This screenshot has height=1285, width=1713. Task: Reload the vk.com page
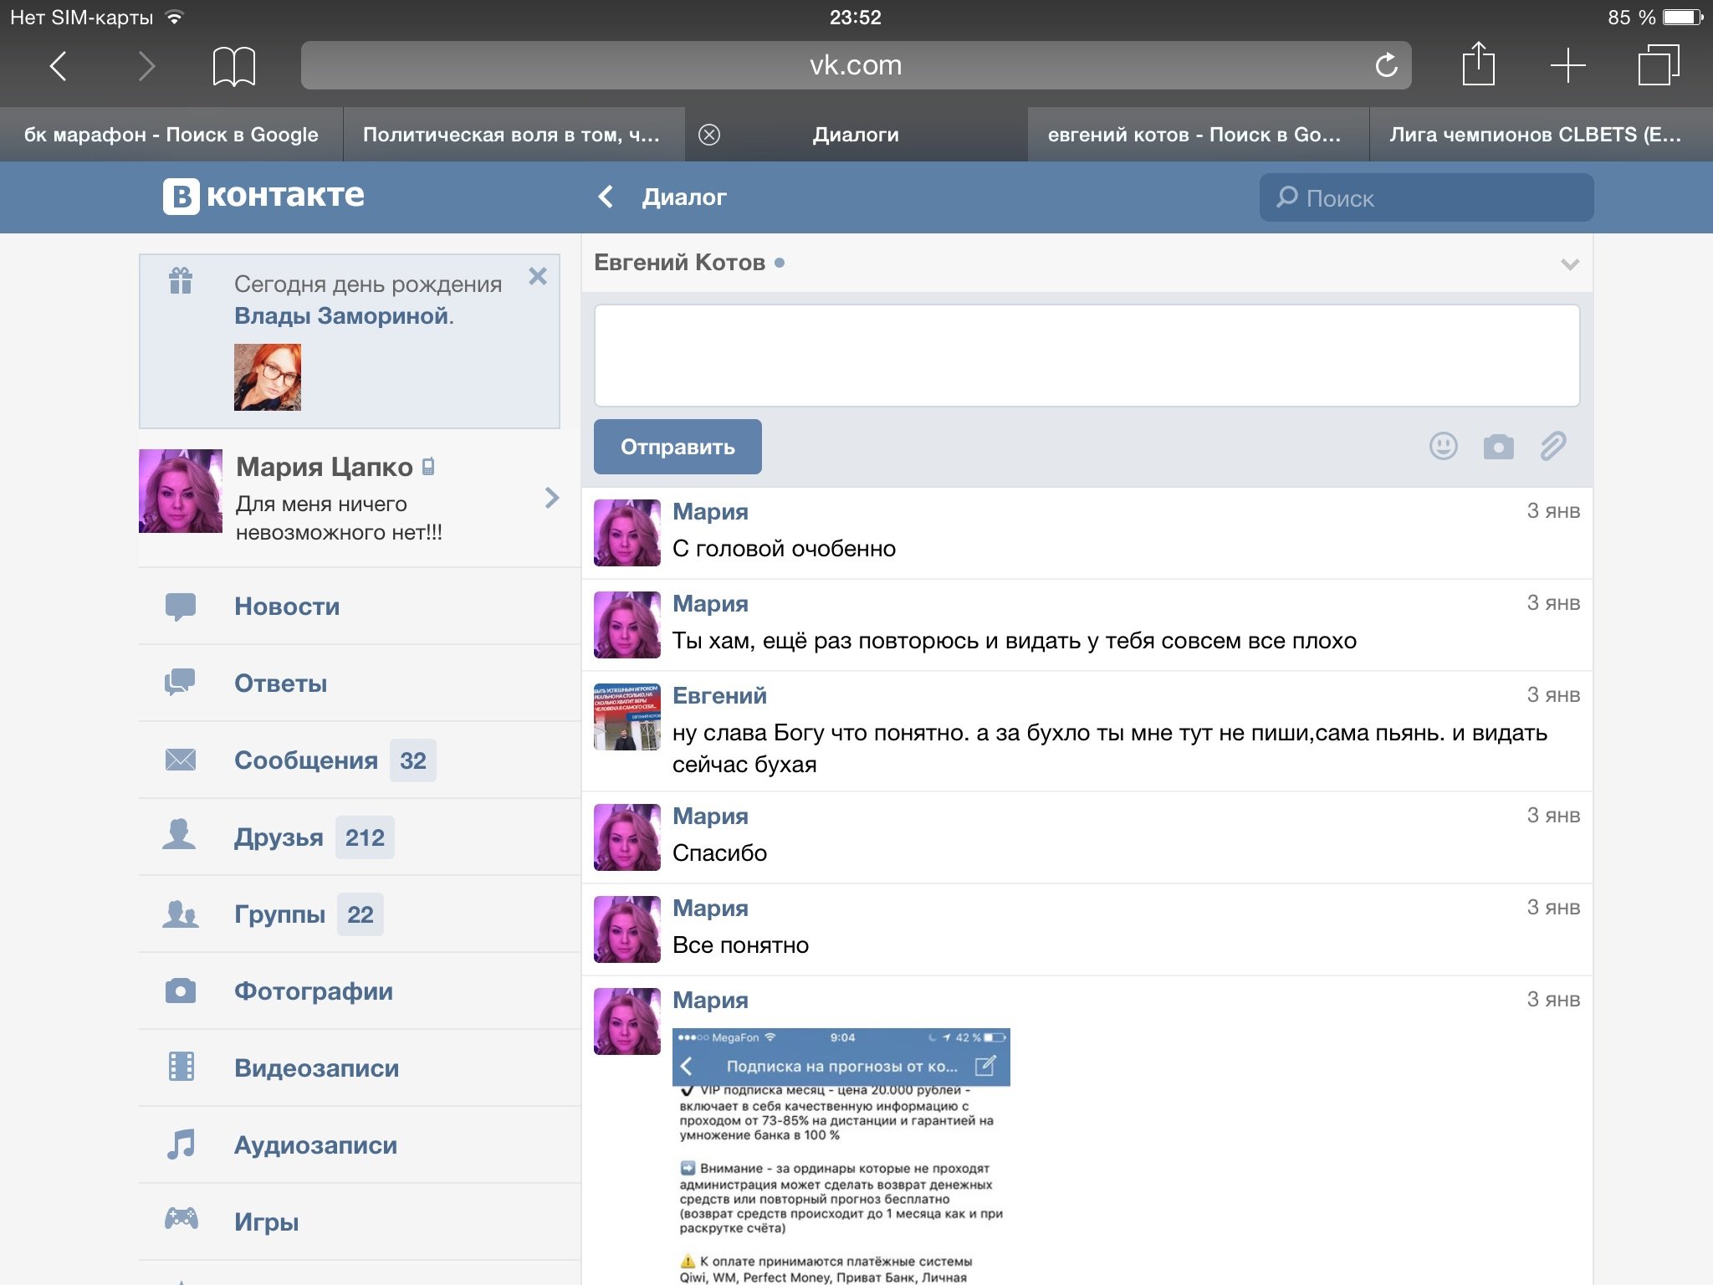pyautogui.click(x=1386, y=65)
